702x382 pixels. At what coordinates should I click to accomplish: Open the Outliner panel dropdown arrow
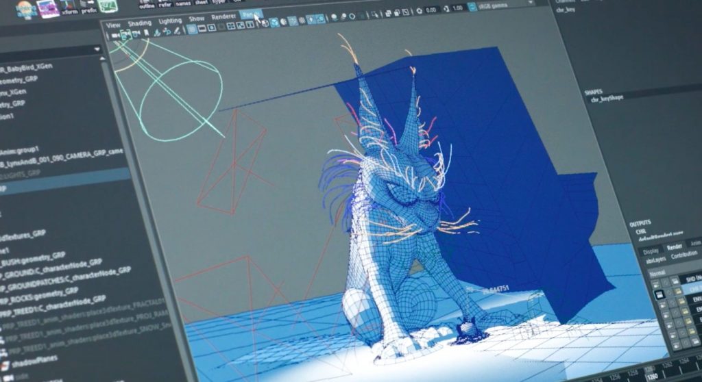[x=97, y=50]
